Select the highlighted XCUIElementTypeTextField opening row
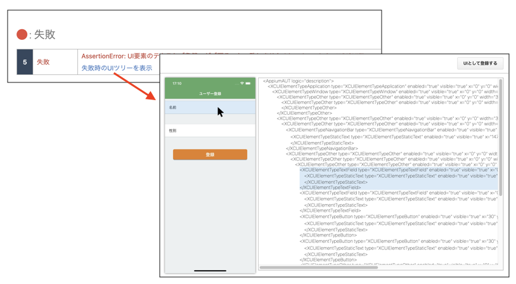Screen dimensions: 516x284 tap(399, 170)
